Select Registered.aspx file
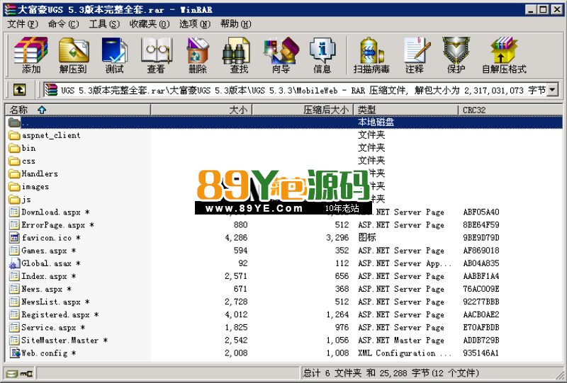Viewport: 567px width, 383px height. click(54, 315)
